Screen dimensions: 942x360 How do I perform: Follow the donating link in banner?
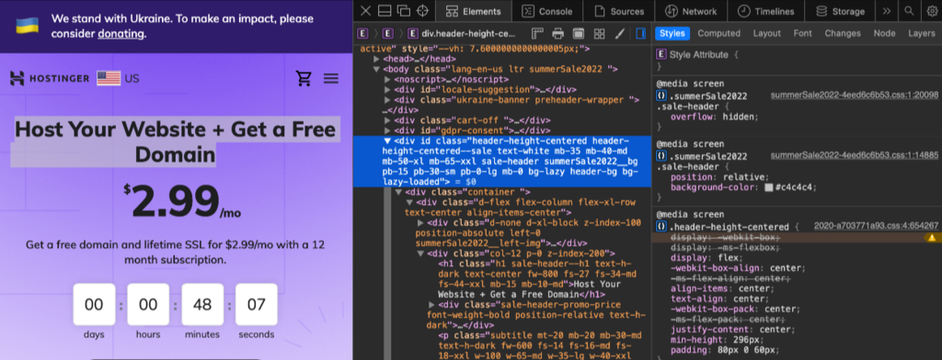pos(121,34)
